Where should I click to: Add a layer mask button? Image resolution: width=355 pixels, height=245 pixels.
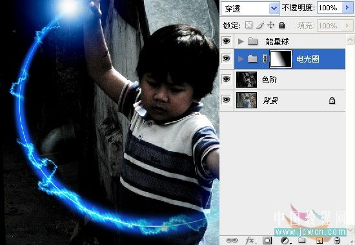click(x=267, y=240)
